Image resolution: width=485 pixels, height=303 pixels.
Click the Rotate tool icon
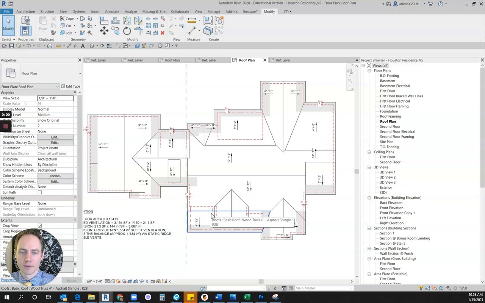tap(127, 31)
